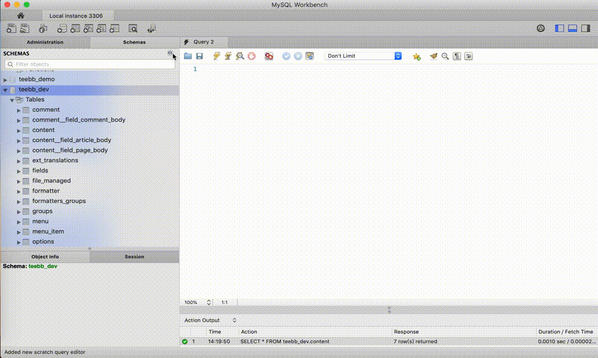Toggle the right sidebar panel
This screenshot has width=598, height=358.
click(585, 28)
